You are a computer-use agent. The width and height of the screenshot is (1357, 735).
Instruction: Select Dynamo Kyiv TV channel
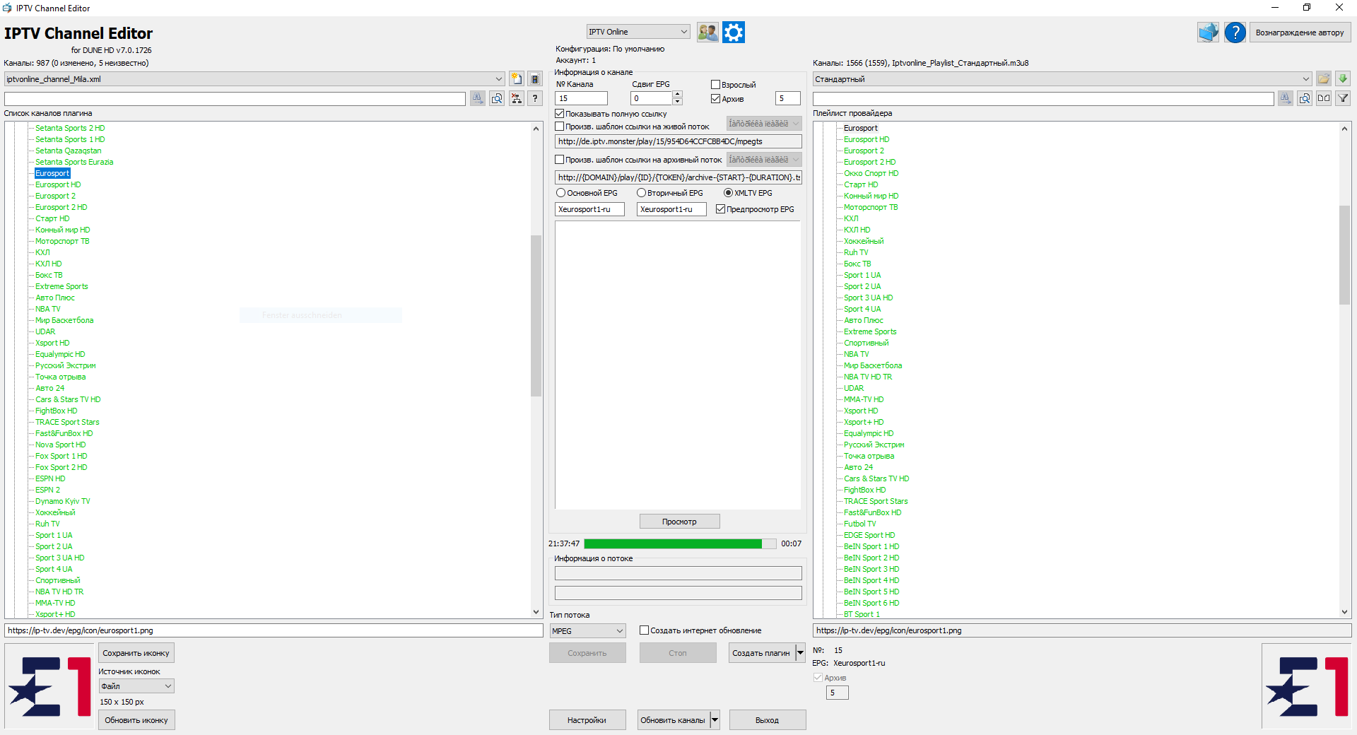pos(63,501)
